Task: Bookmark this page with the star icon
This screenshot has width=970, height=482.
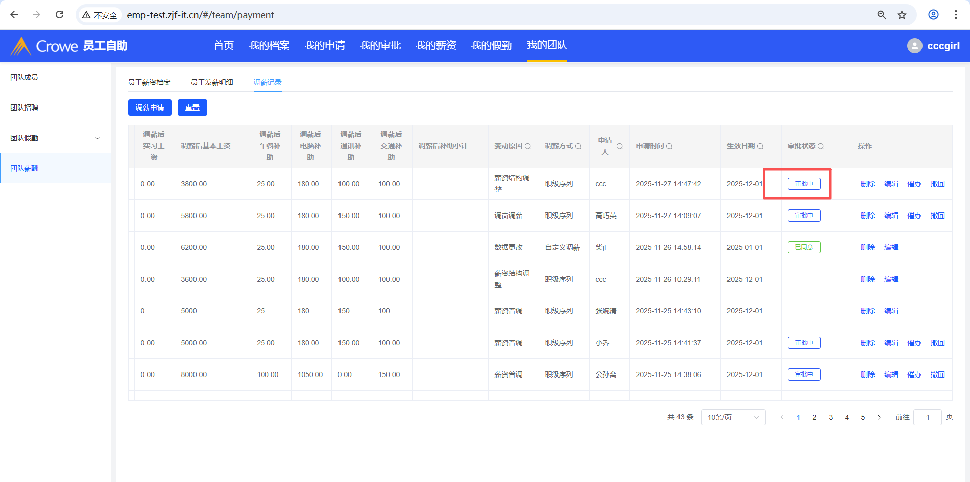Action: [902, 15]
